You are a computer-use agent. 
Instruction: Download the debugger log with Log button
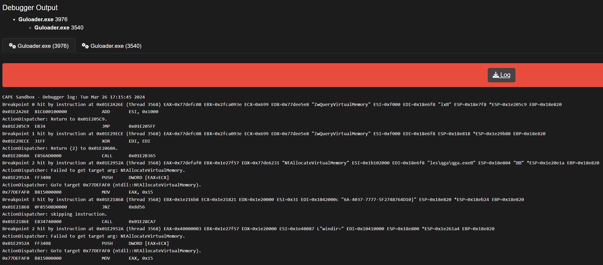[x=501, y=75]
